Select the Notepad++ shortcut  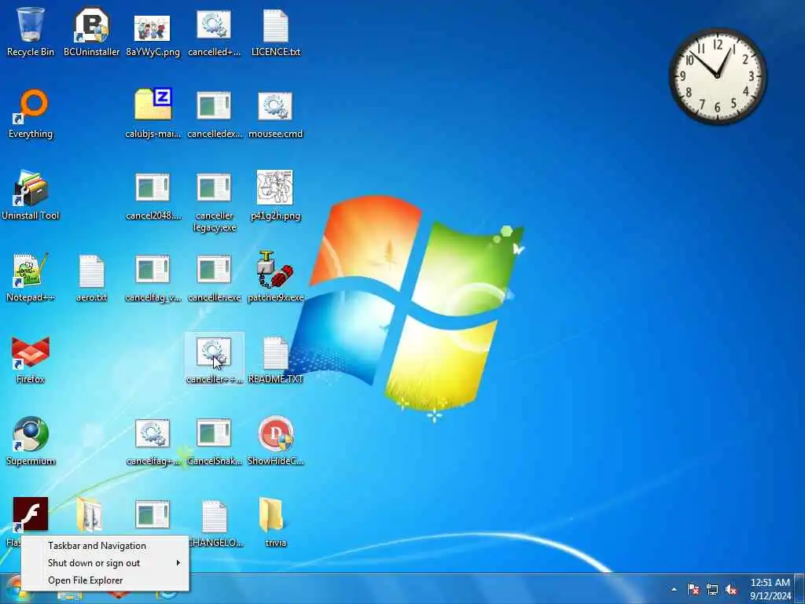pyautogui.click(x=31, y=278)
